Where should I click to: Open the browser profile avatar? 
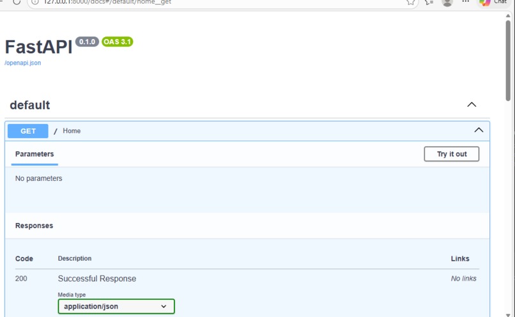(447, 3)
